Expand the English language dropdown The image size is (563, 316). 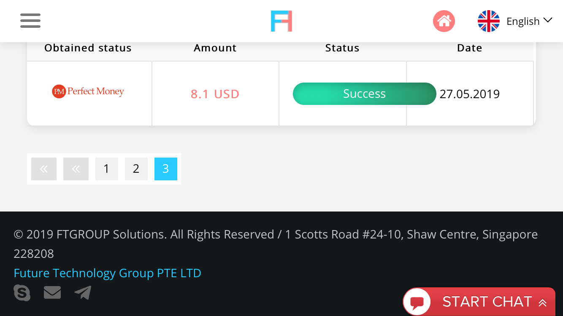click(529, 21)
